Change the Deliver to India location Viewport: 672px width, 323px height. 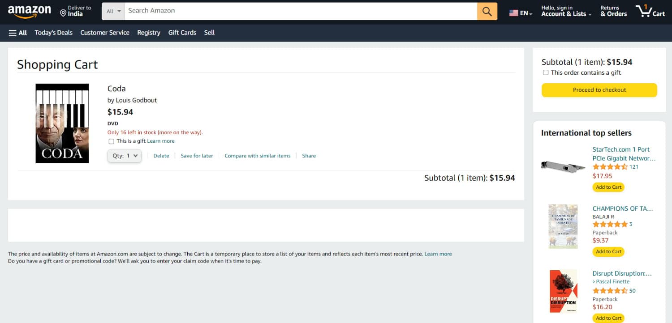click(76, 11)
